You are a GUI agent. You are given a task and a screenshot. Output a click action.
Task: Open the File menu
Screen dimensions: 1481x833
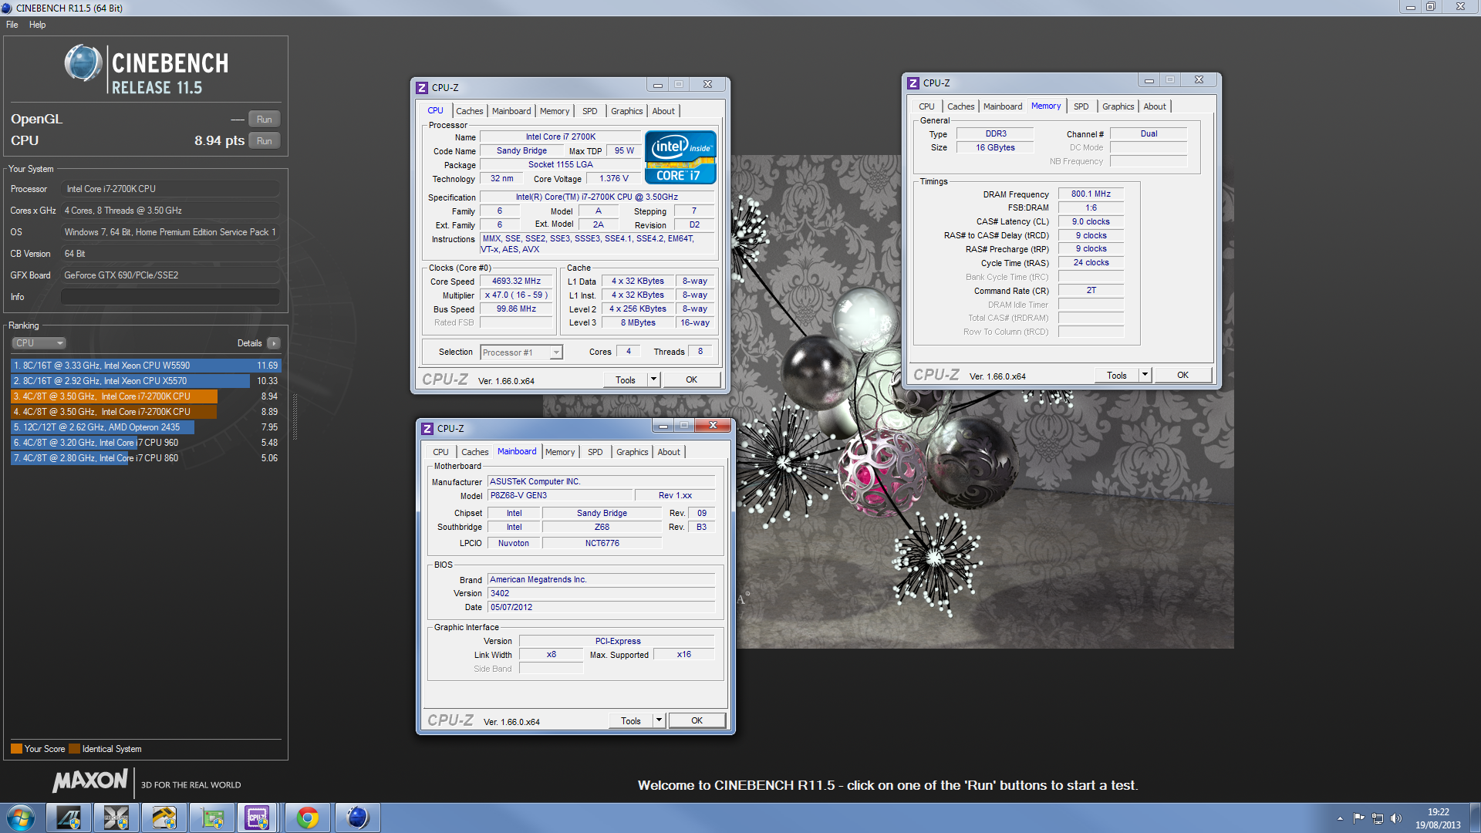tap(12, 25)
